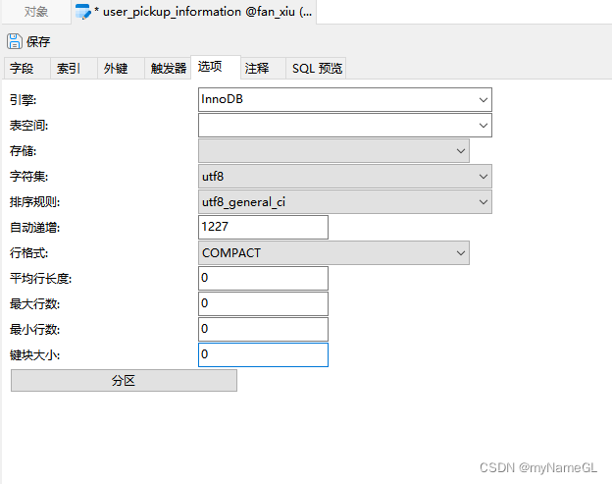The height and width of the screenshot is (484, 612).
Task: Open the 字符集 utf8 dropdown
Action: pyautogui.click(x=345, y=177)
